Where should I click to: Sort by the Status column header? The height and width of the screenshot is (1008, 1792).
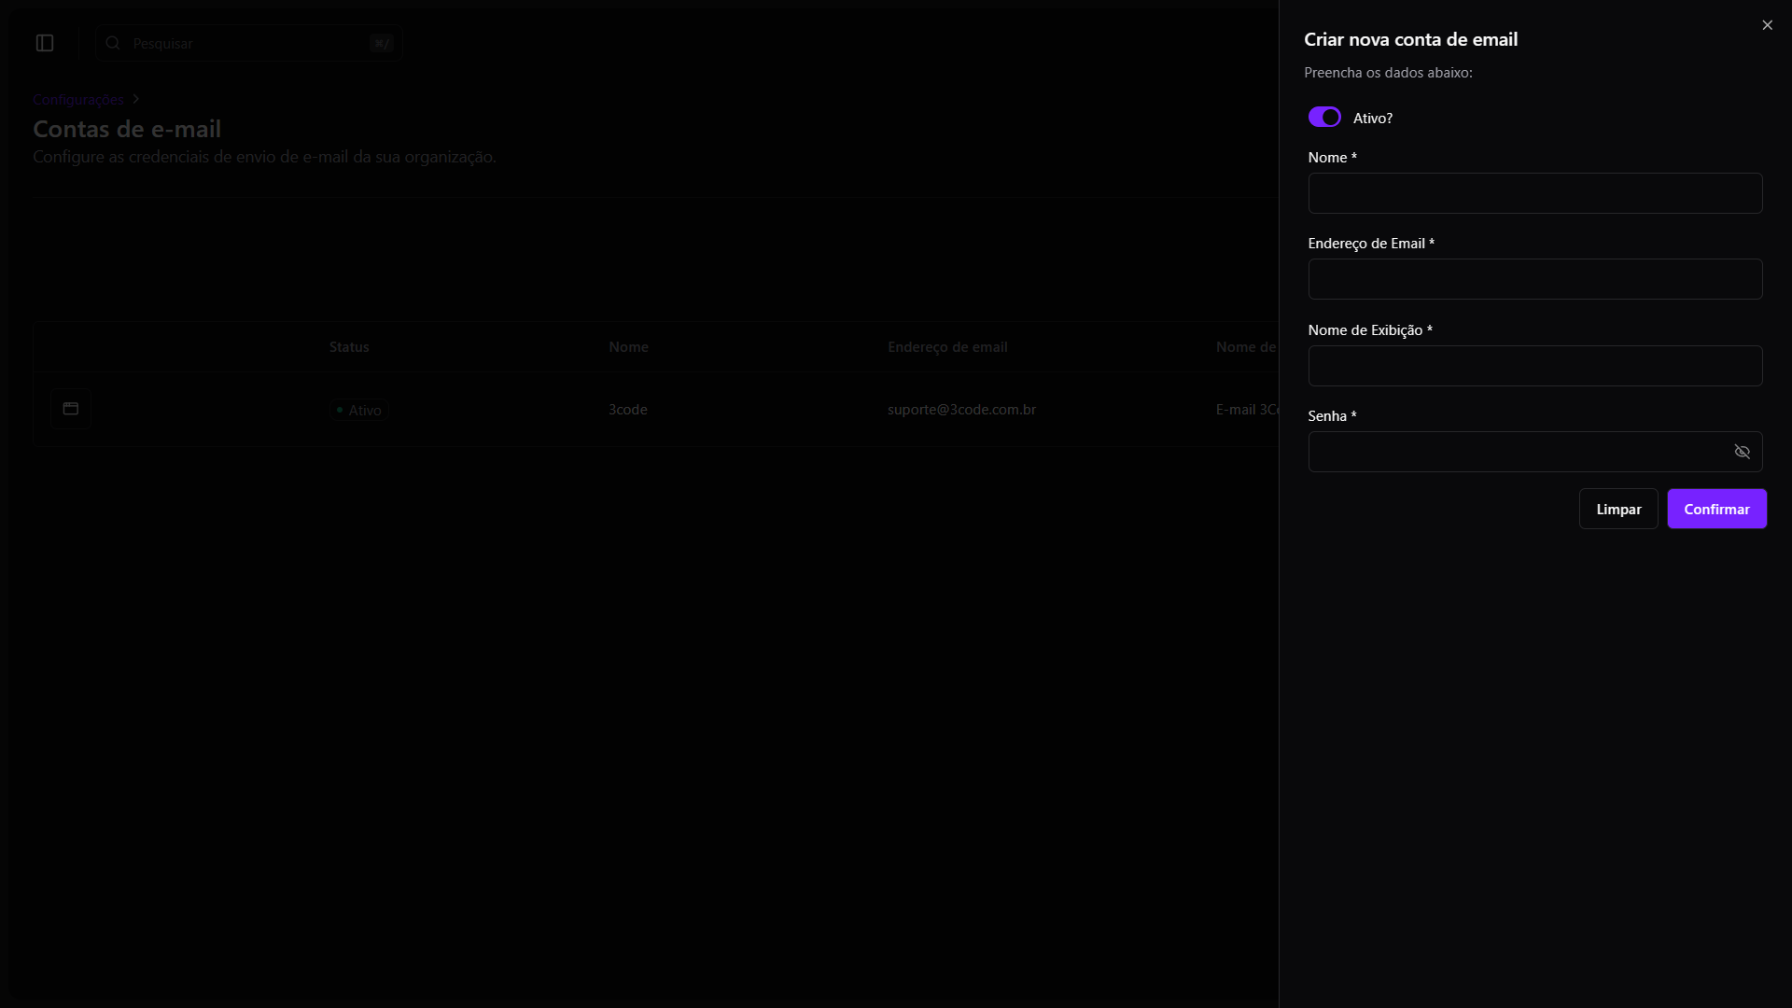(x=349, y=347)
